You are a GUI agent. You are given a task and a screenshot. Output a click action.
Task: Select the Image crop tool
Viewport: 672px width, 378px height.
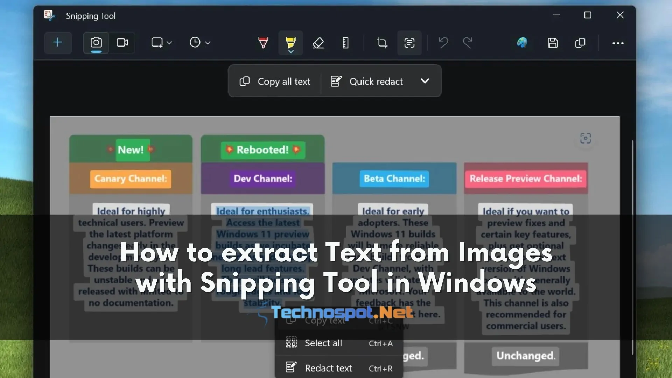coord(382,43)
